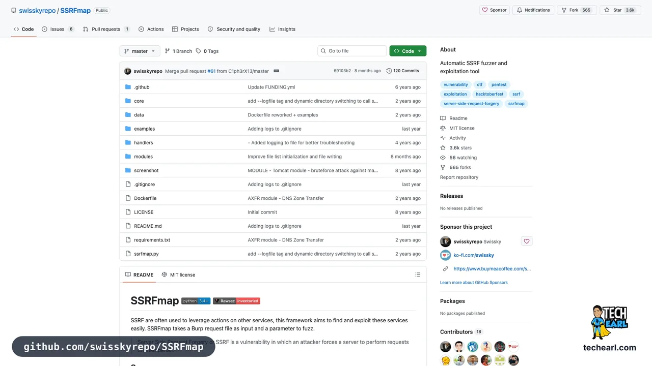Select the vulnerability topic tag
Image resolution: width=652 pixels, height=366 pixels.
456,85
